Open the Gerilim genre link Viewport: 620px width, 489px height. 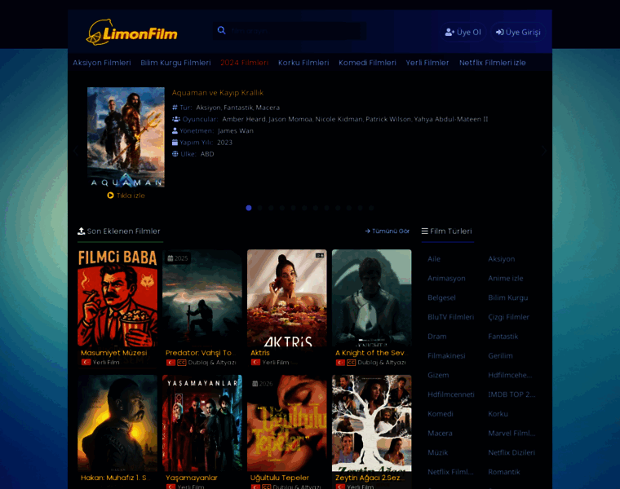pyautogui.click(x=500, y=356)
